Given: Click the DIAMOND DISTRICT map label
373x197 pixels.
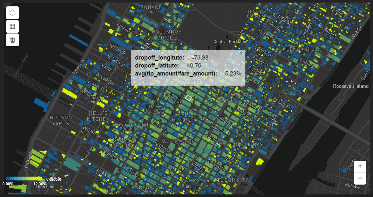Looking at the screenshot, I should [184, 117].
